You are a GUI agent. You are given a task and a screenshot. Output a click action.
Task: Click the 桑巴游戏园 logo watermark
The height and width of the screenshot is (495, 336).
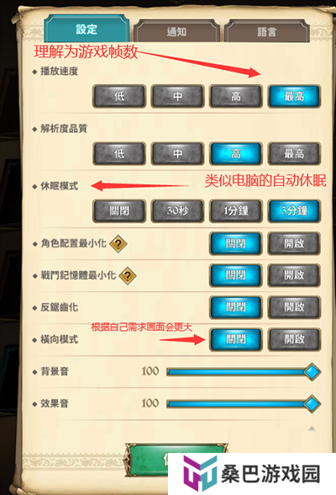coord(252,473)
